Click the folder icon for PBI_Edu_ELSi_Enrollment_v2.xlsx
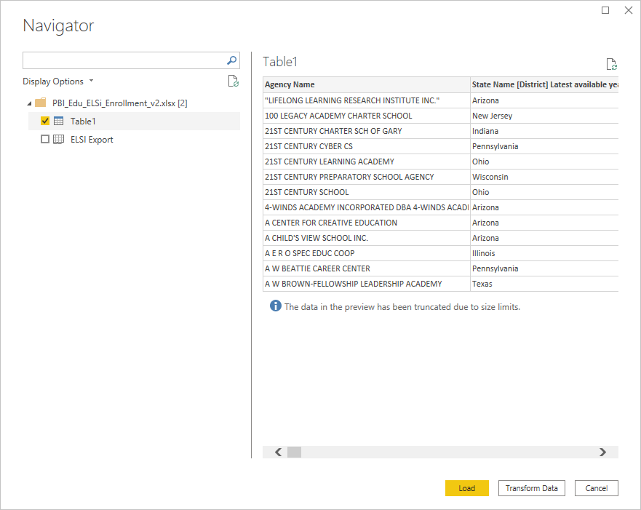The width and height of the screenshot is (641, 510). tap(41, 103)
